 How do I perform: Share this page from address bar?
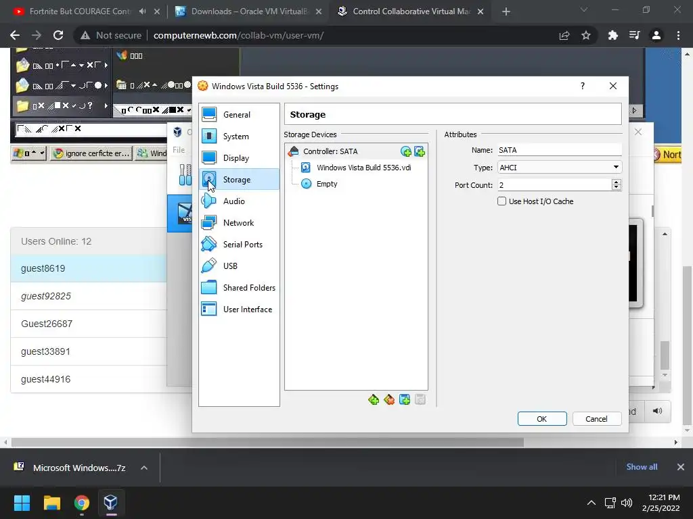[564, 35]
